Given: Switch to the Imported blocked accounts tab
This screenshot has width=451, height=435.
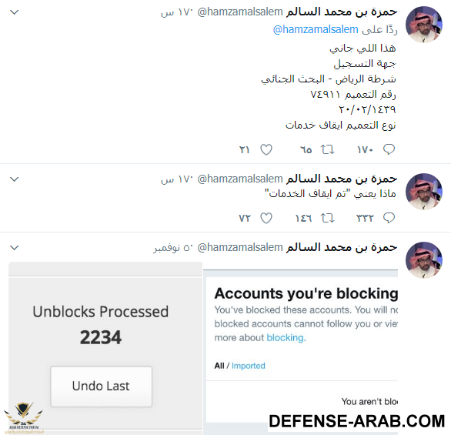Looking at the screenshot, I should [249, 366].
